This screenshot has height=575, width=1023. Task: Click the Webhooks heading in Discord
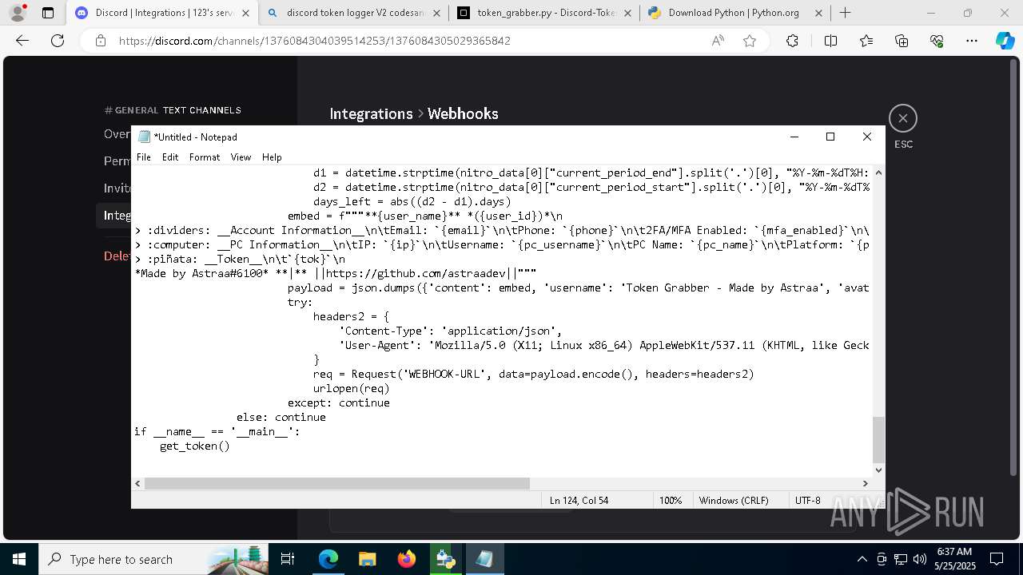click(463, 113)
